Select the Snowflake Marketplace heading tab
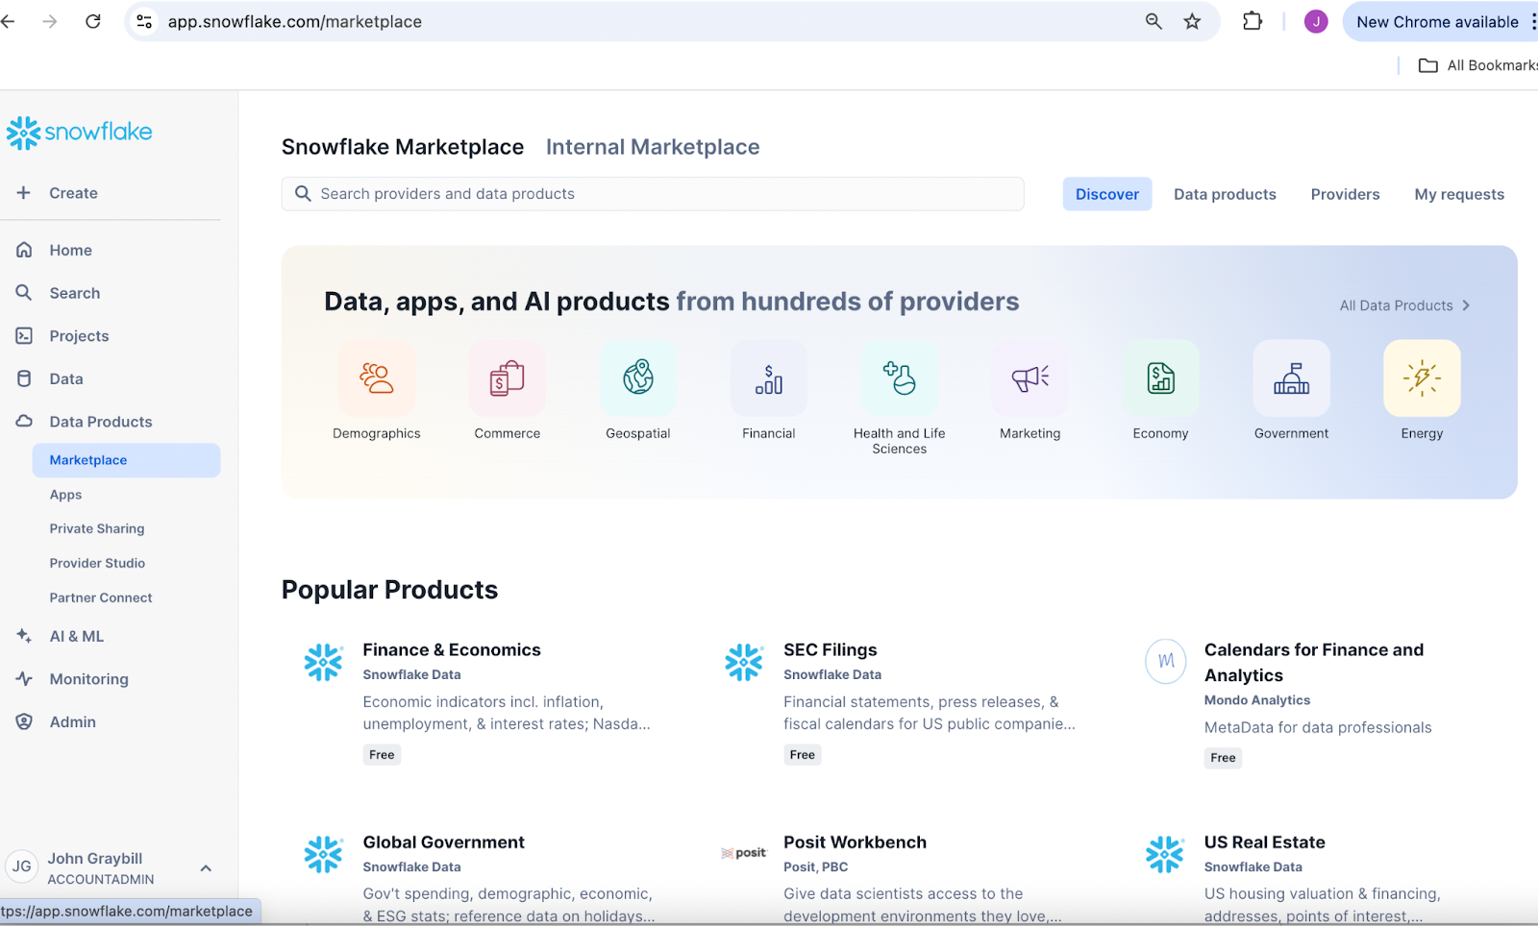Screen dimensions: 1538x926 click(403, 147)
